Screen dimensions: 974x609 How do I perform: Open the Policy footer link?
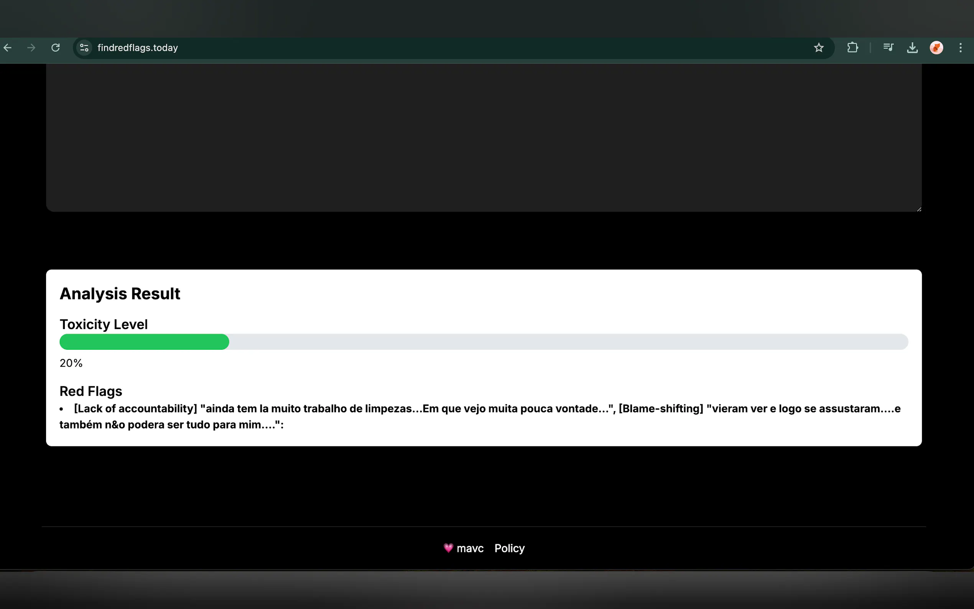point(509,548)
